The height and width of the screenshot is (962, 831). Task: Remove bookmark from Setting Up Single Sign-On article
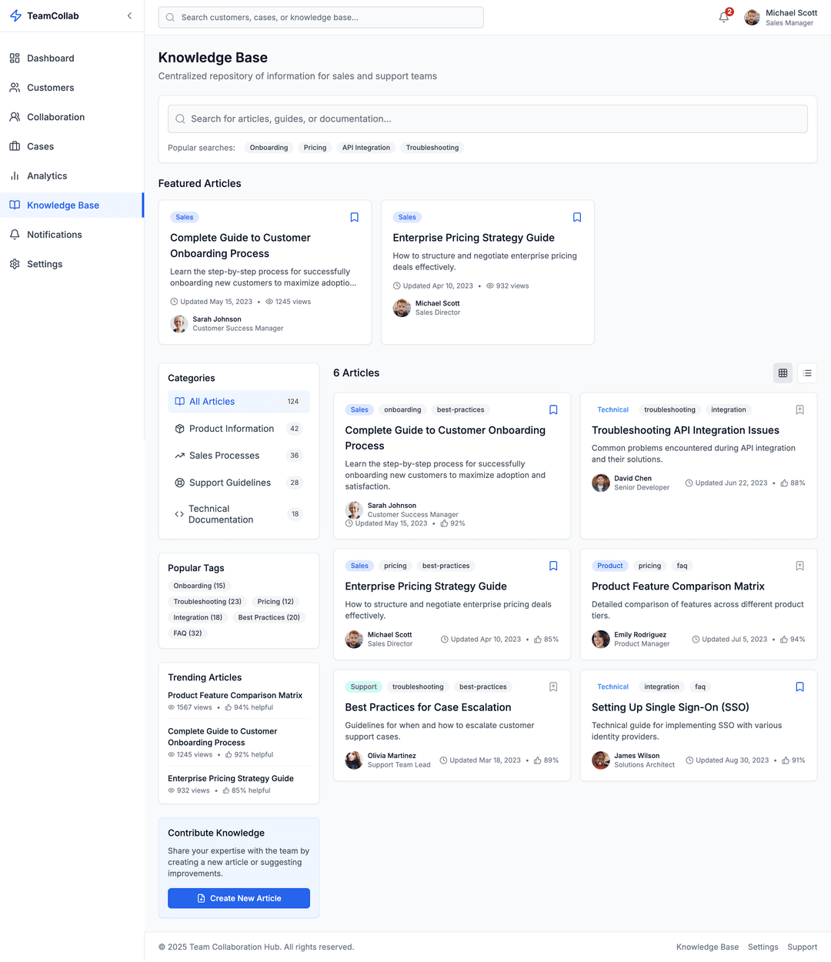(799, 687)
